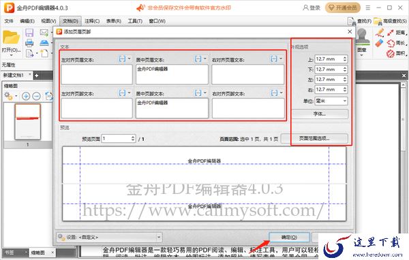Viewport: 409px width, 260px height.
Task: Select the pencil drawing tool icon
Action: [x=380, y=33]
